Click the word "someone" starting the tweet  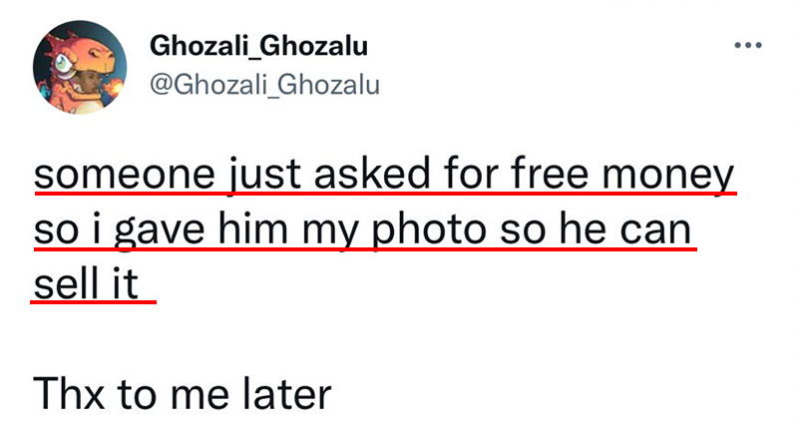coord(125,176)
